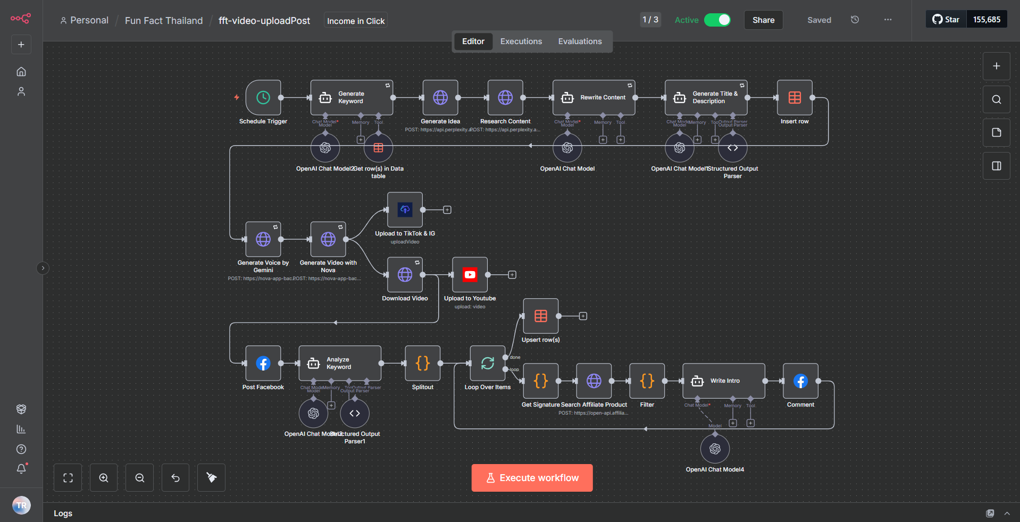Switch to the Evaluations tab

[x=580, y=41]
